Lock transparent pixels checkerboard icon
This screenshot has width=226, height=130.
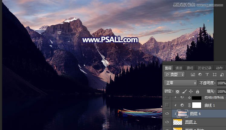(x=177, y=91)
